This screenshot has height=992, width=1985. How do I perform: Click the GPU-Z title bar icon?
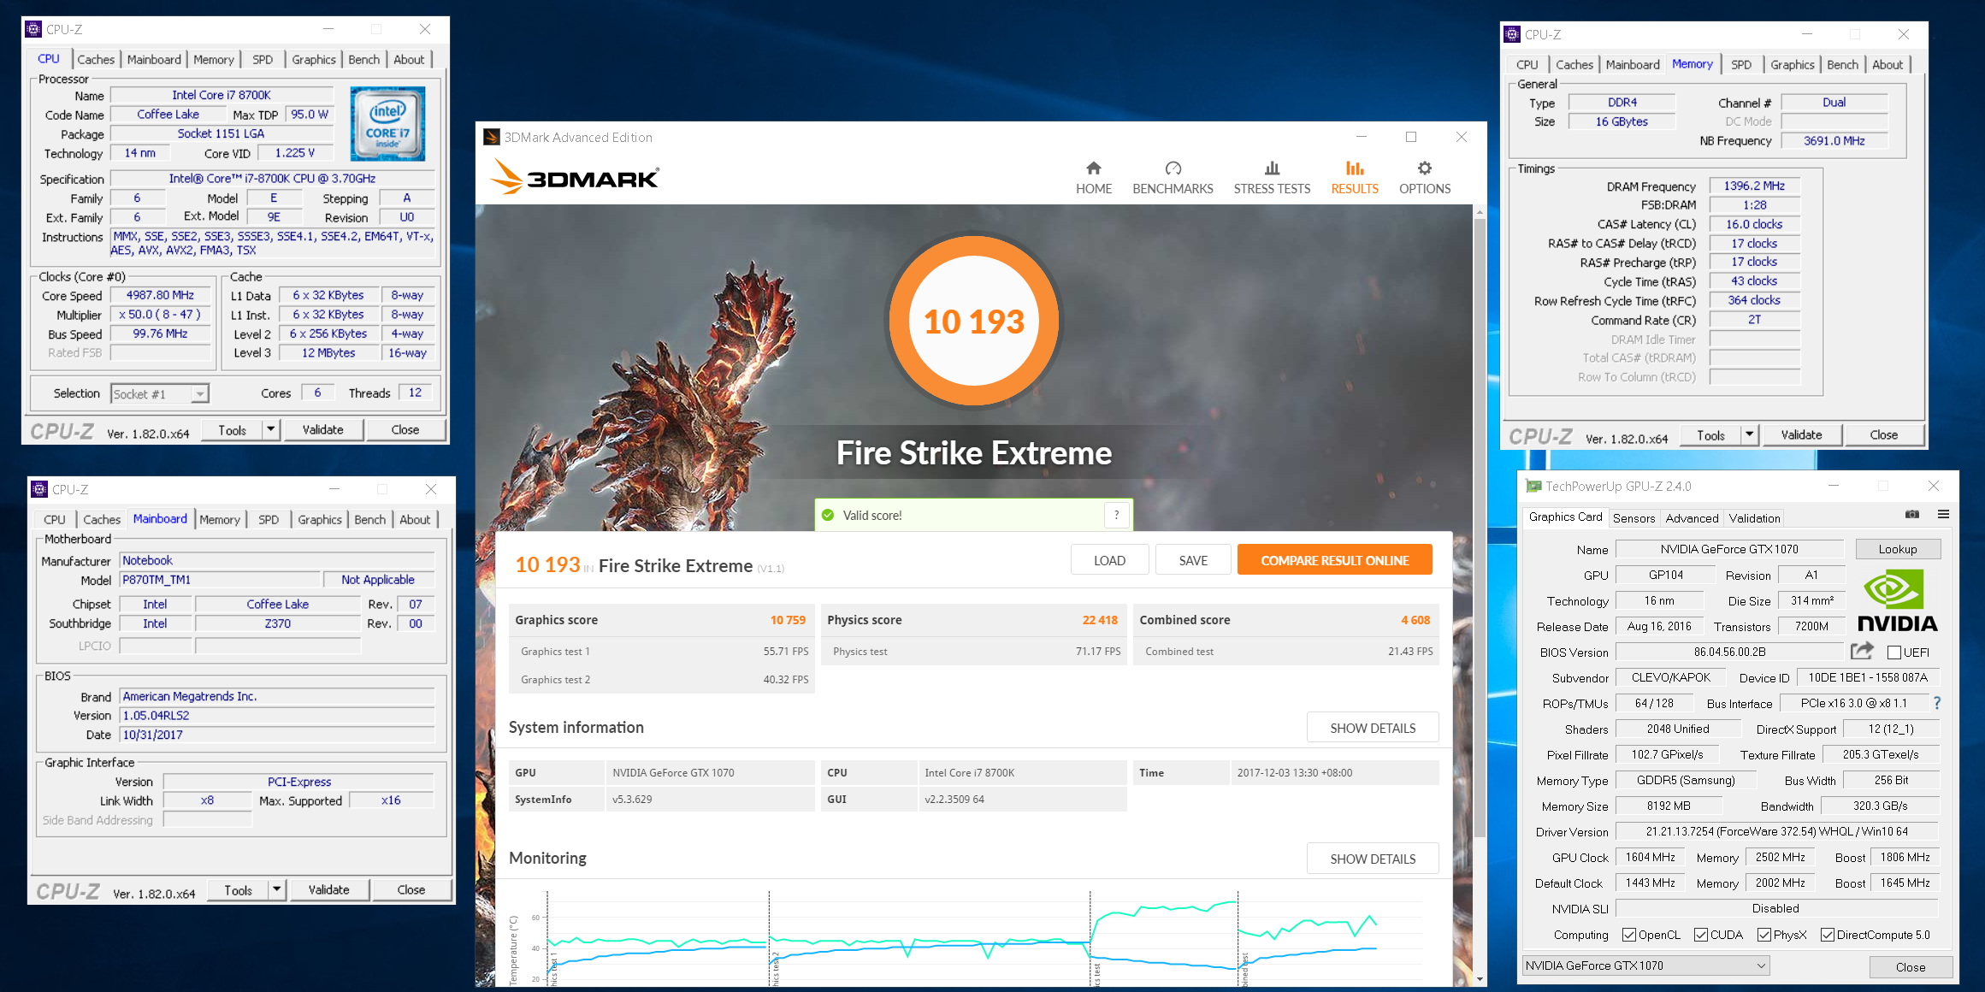tap(1533, 486)
